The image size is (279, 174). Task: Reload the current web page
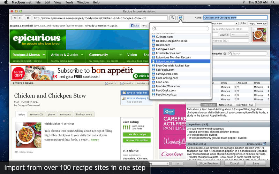[x=28, y=18]
